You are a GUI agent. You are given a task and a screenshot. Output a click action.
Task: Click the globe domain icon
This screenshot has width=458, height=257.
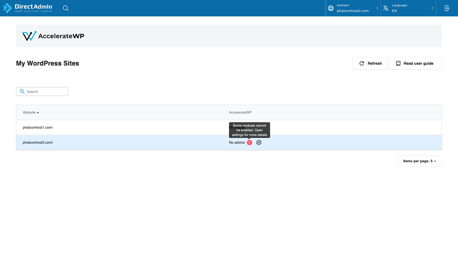tap(331, 8)
